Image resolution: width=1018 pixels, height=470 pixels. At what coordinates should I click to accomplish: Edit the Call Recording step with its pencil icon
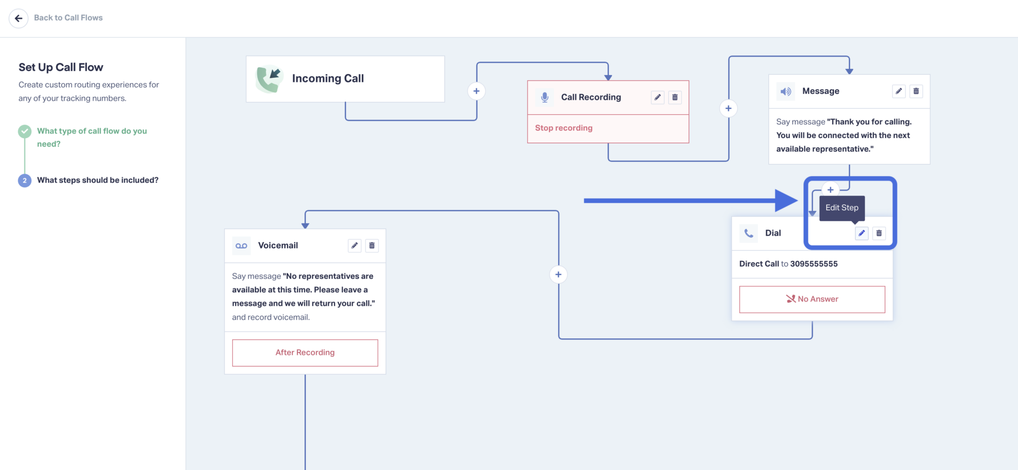(x=657, y=97)
